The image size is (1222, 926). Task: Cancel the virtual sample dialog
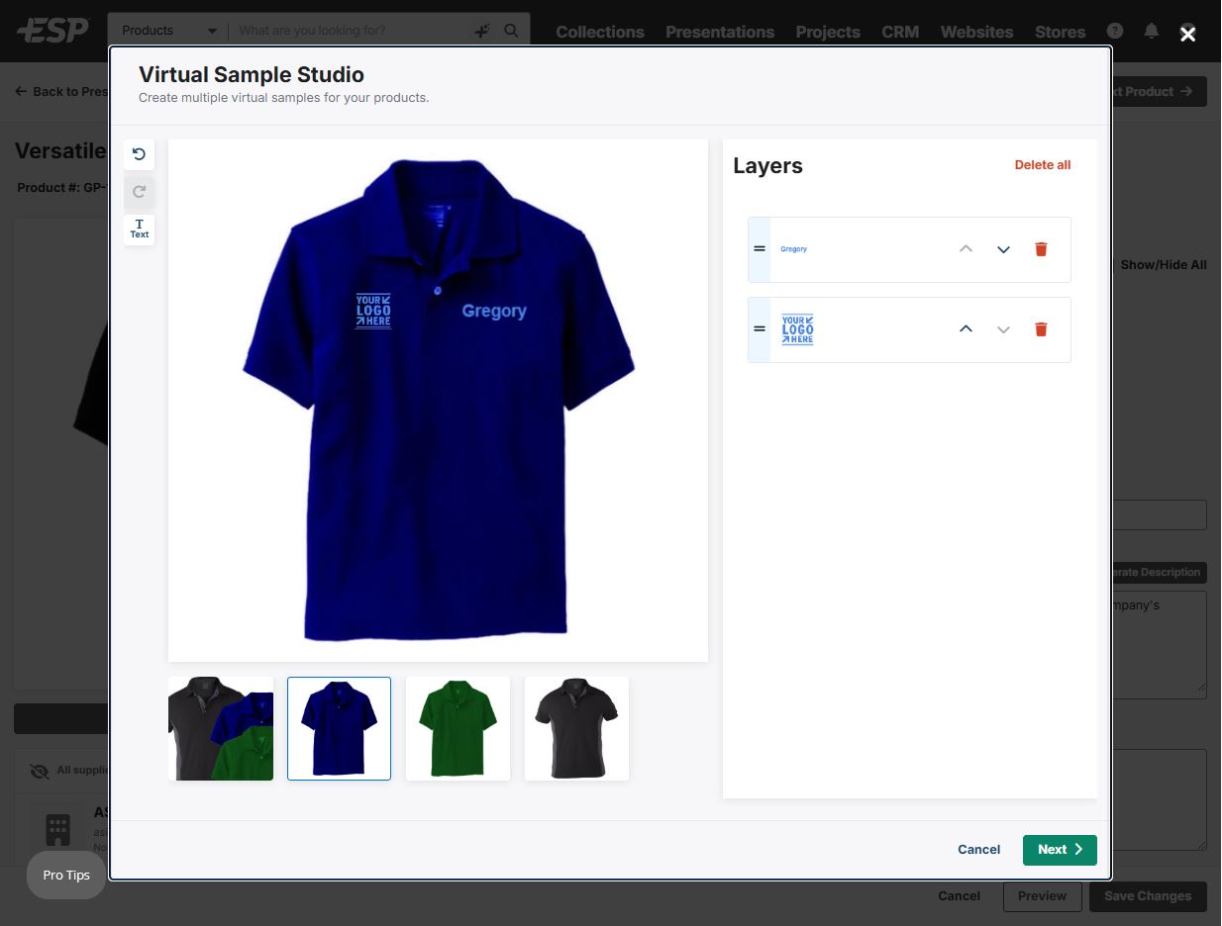pos(978,850)
